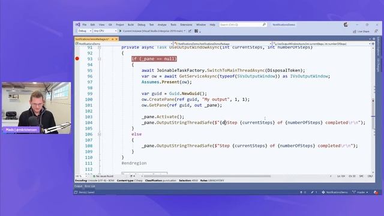Pin the NotificationsDemoPackage.cs tab
Screen dimensions: 384x216
coord(113,39)
